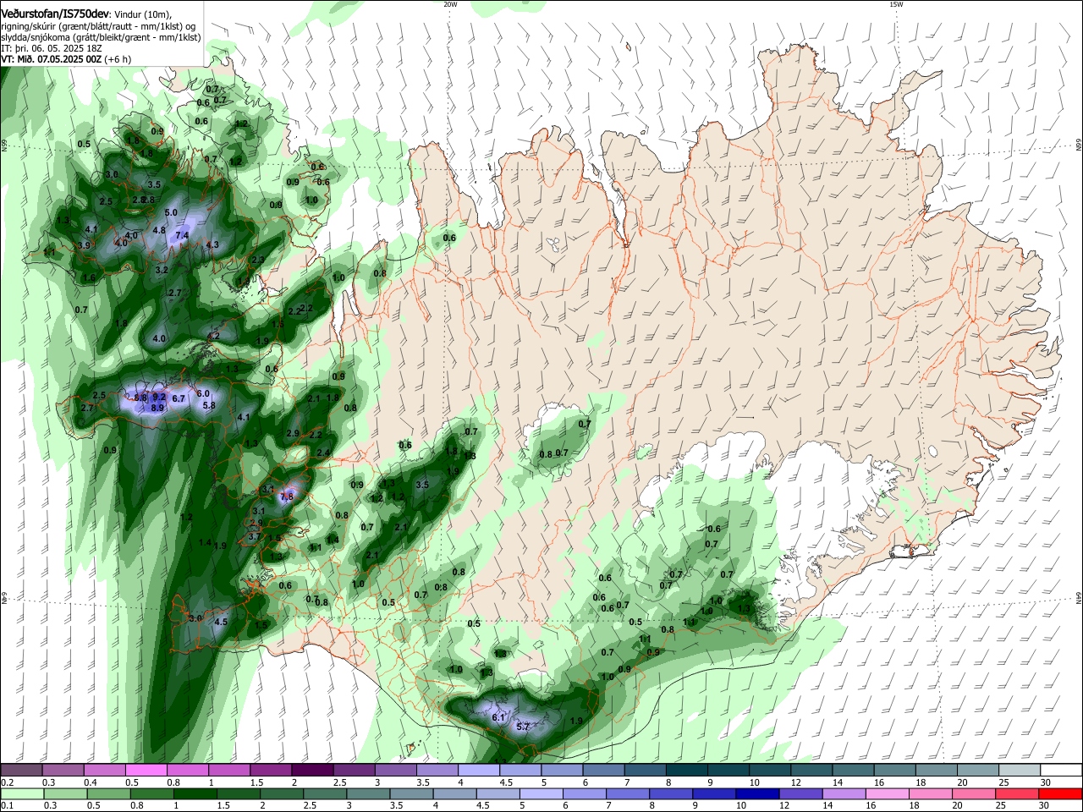Click the 3.7 precipitation value
This screenshot has height=812, width=1083.
pos(254,536)
